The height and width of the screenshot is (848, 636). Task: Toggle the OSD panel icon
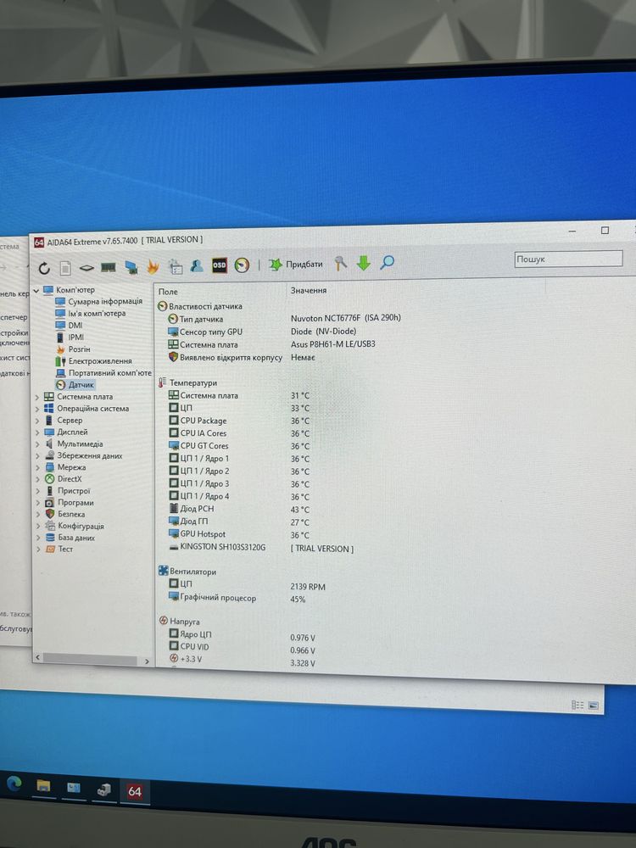[x=219, y=265]
